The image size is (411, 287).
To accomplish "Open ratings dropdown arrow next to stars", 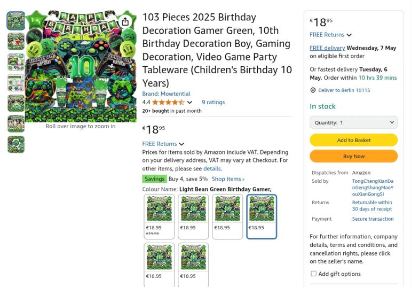I will click(x=190, y=102).
